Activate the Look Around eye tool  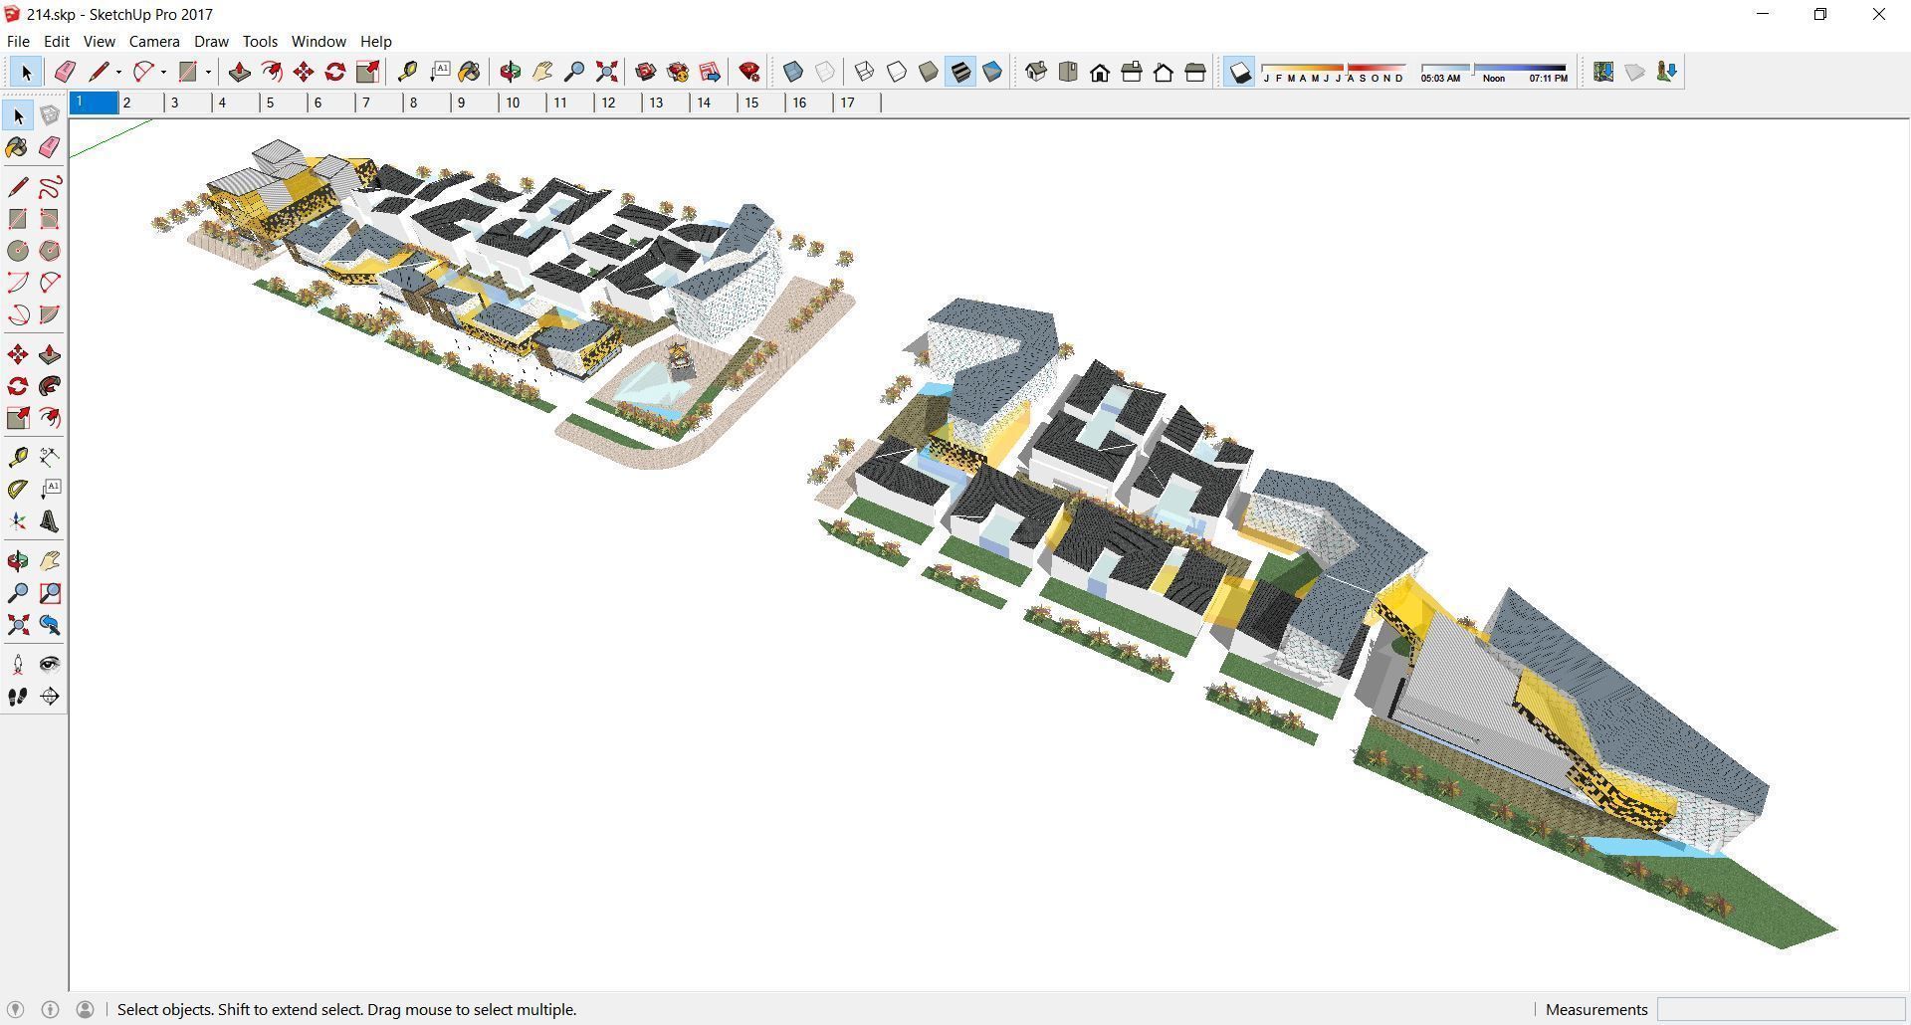[50, 665]
